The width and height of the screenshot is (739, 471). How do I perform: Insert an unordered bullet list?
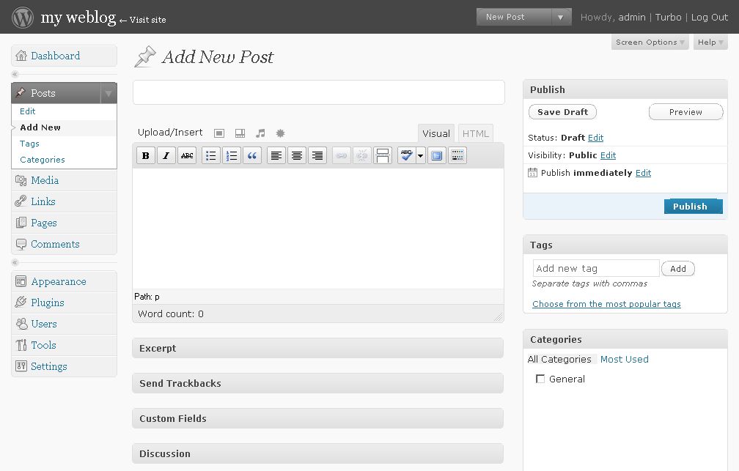coord(210,155)
